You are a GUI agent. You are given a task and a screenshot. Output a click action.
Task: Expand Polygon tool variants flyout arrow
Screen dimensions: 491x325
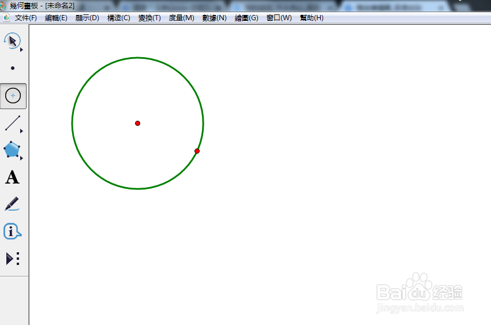coord(21,158)
